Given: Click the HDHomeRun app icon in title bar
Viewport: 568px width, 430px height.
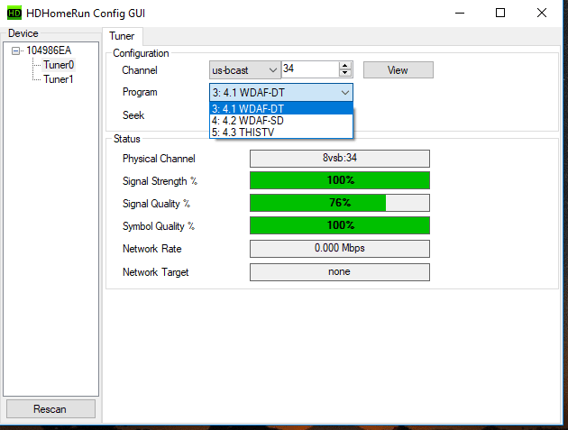Looking at the screenshot, I should (x=14, y=14).
